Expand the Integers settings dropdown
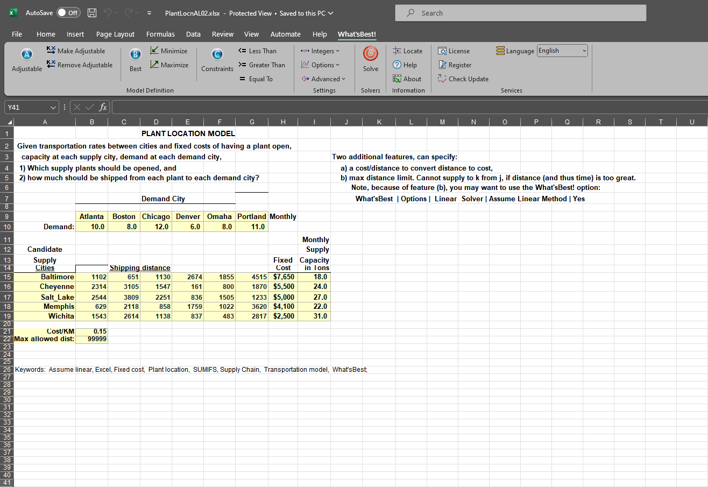 coord(320,51)
